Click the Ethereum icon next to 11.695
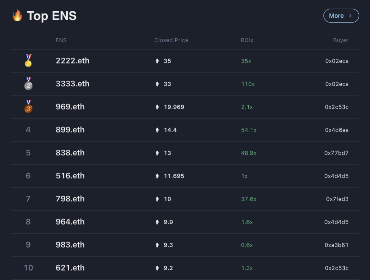Screen dimensions: 370x280 click(157, 176)
